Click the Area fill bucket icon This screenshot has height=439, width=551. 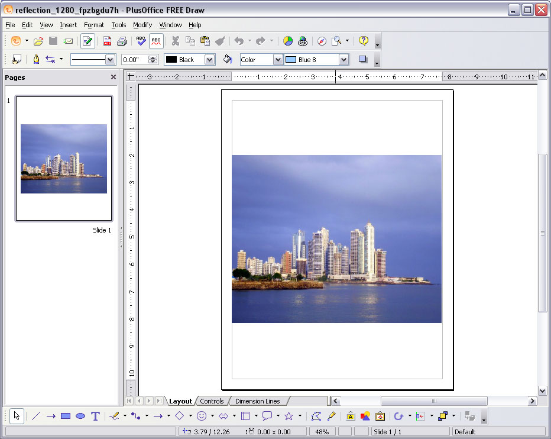[228, 59]
